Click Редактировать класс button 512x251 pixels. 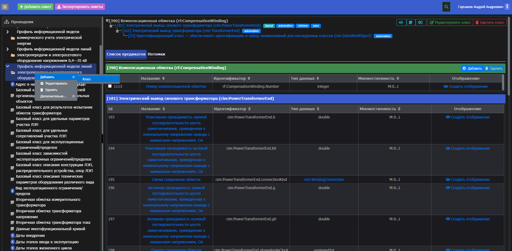tap(450, 22)
